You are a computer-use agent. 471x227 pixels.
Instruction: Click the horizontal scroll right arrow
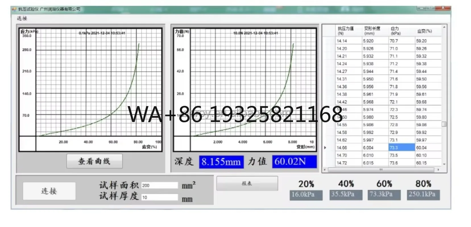tap(438, 170)
